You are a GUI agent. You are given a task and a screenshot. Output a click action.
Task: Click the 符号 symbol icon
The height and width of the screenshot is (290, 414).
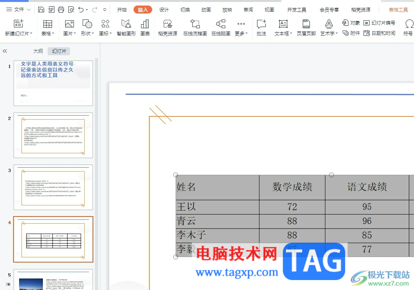coord(409,24)
